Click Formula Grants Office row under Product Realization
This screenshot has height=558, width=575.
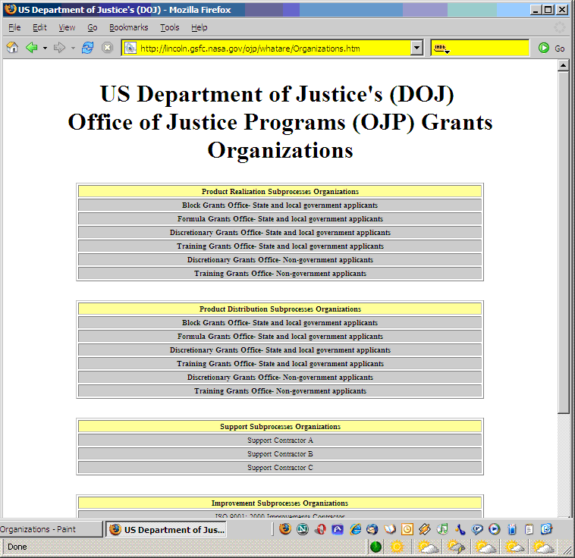tap(280, 219)
